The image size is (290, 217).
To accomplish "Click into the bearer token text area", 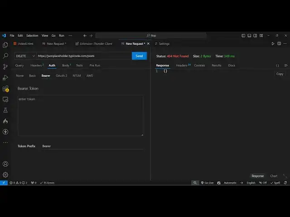I will (x=81, y=116).
